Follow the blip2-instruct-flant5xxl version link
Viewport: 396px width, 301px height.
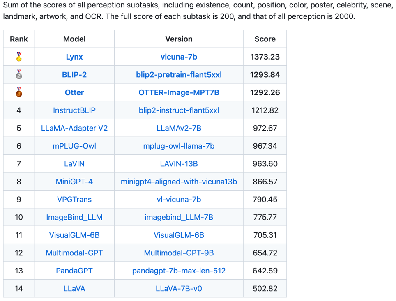pos(179,110)
